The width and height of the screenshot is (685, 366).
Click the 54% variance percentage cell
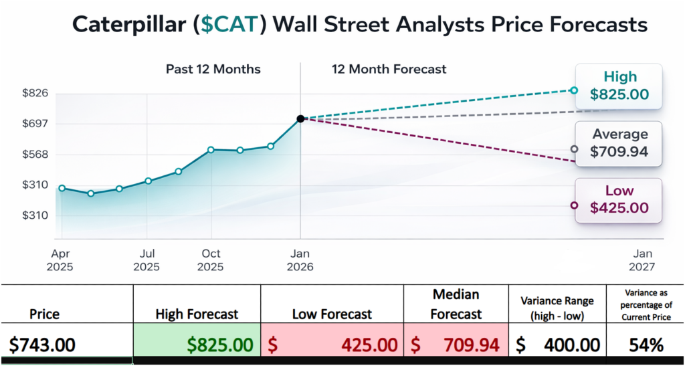tap(646, 345)
